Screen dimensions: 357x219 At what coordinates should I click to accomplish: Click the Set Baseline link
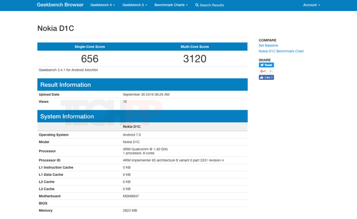tap(268, 45)
